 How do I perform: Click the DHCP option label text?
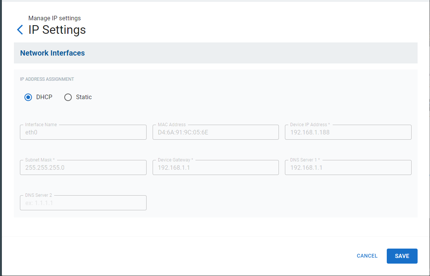(44, 97)
